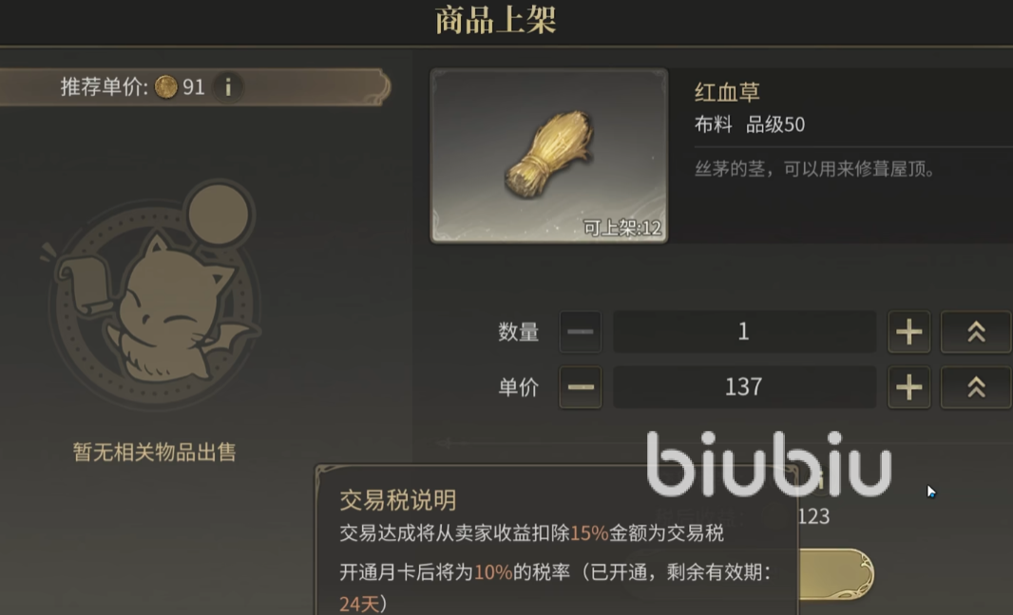Lower unit price with the minus button
Image resolution: width=1013 pixels, height=615 pixels.
(x=581, y=387)
